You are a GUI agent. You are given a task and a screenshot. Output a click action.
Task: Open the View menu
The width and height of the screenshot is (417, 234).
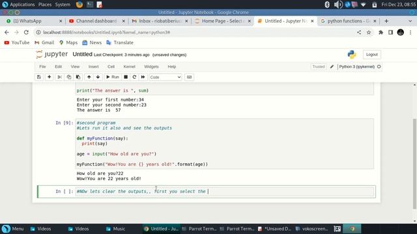75,66
